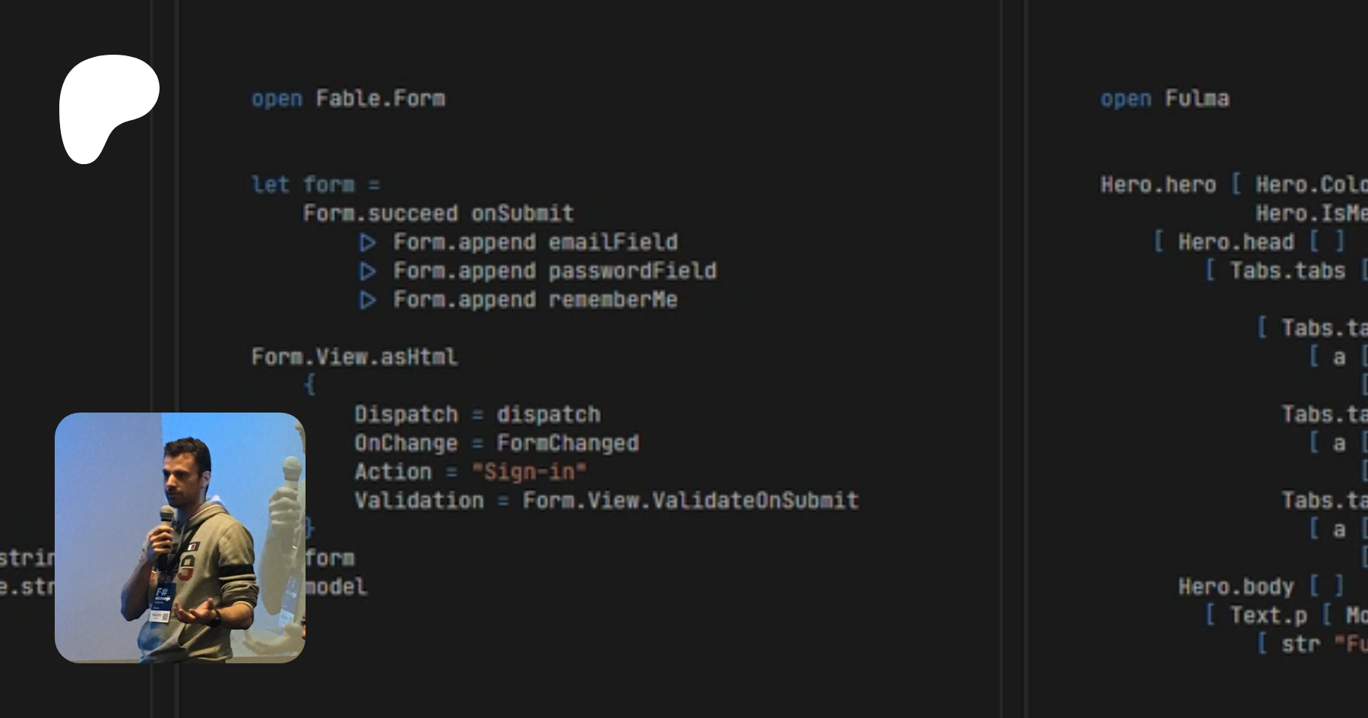This screenshot has height=718, width=1368.
Task: Click the 'open Fulma' line
Action: 1164,99
